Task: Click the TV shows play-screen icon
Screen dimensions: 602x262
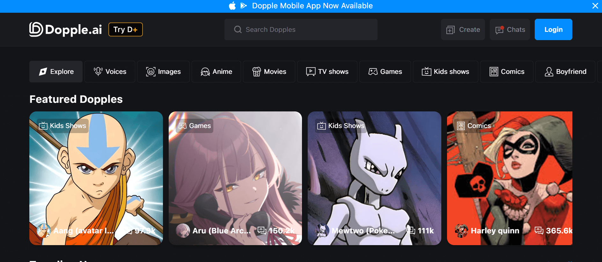Action: 311,72
